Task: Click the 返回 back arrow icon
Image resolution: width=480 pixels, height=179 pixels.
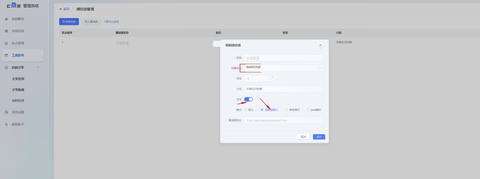Action: pyautogui.click(x=61, y=9)
